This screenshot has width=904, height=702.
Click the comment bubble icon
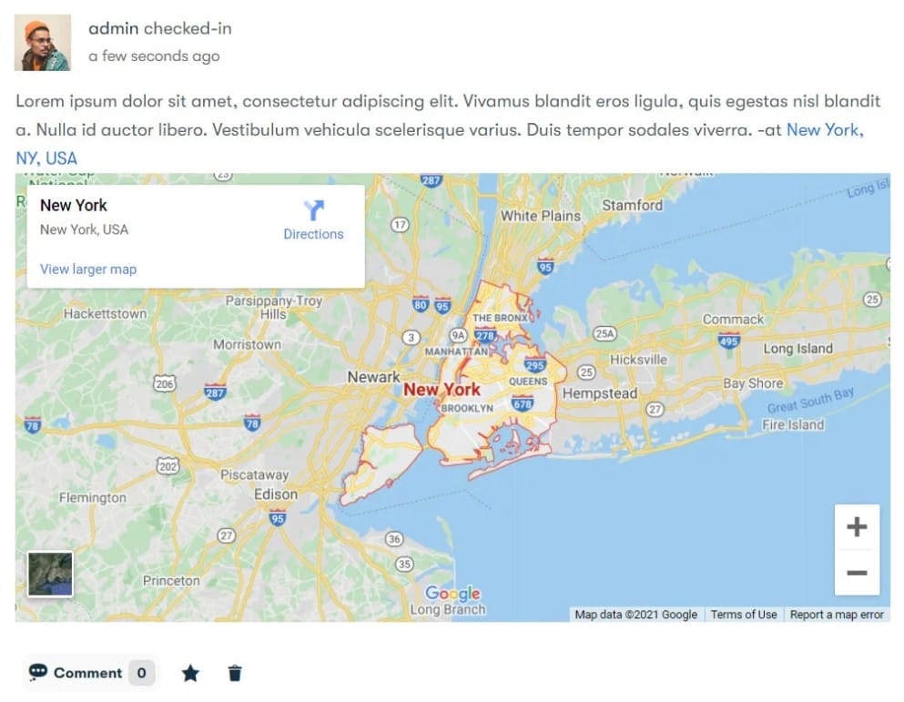(x=37, y=673)
